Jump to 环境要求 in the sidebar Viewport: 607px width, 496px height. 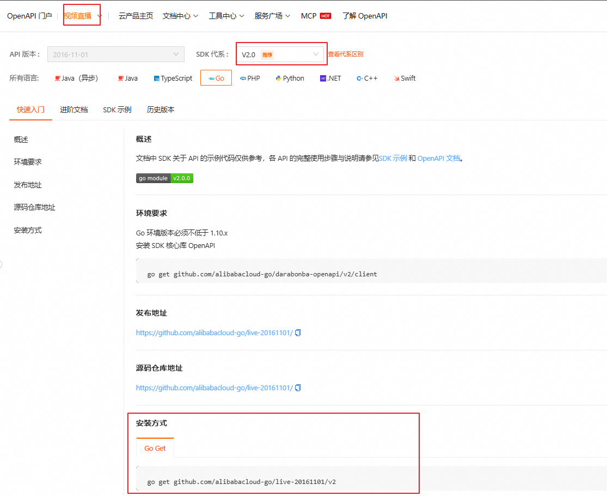click(x=28, y=162)
